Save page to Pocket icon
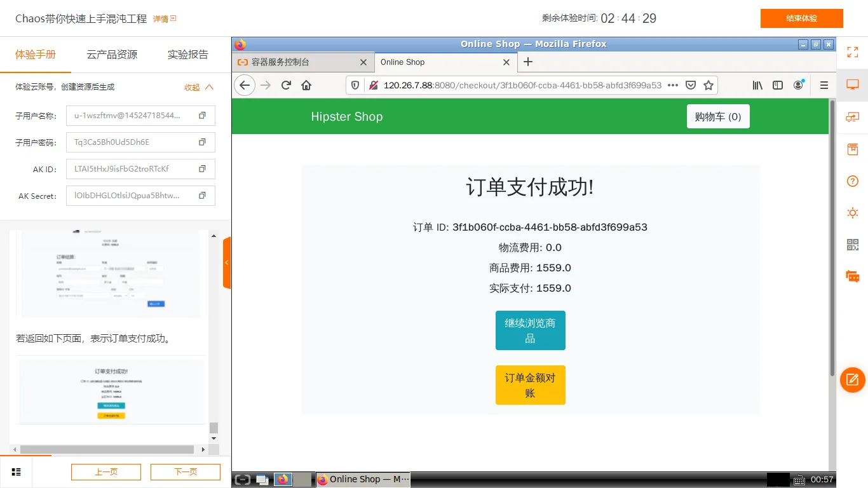 point(691,85)
